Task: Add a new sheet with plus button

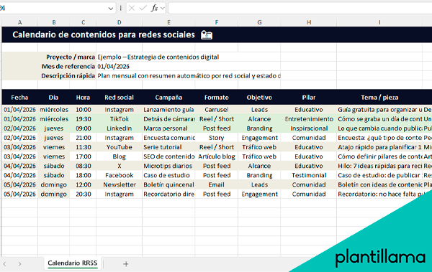Action: pos(125,264)
